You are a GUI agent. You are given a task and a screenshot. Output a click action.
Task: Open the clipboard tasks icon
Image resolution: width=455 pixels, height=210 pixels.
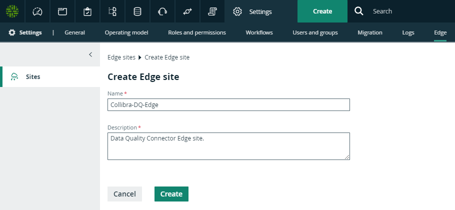87,11
